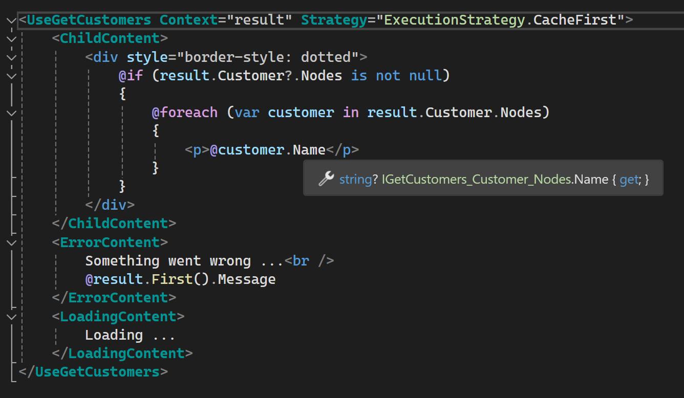
Task: Click the "Loading ..." text line
Action: pos(131,335)
